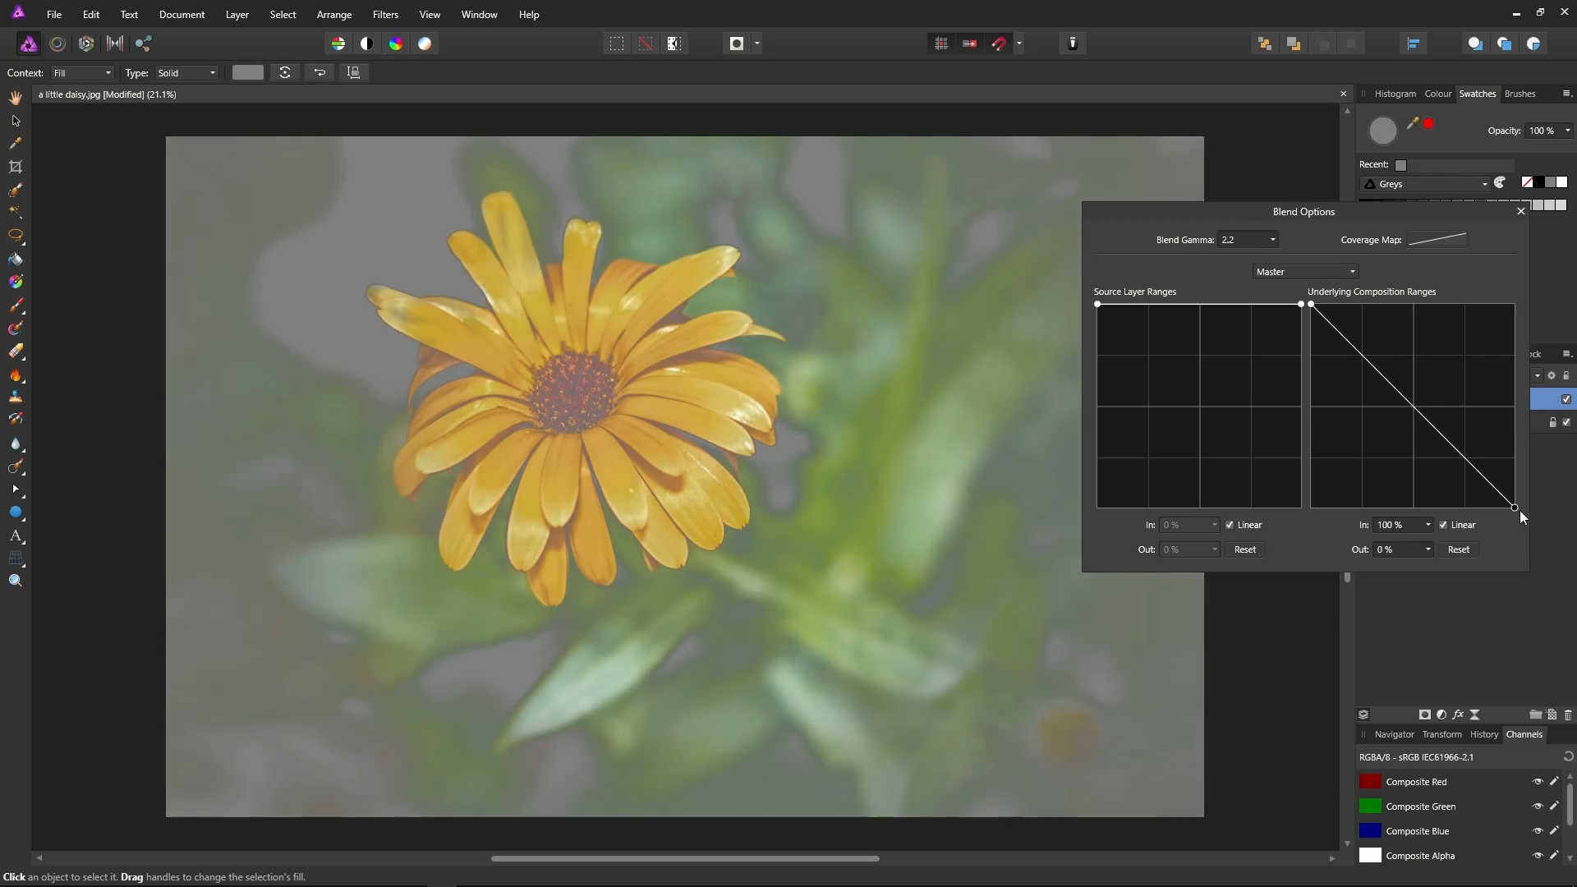The width and height of the screenshot is (1577, 887).
Task: Pick the Flood Fill bucket tool
Action: pos(16,260)
